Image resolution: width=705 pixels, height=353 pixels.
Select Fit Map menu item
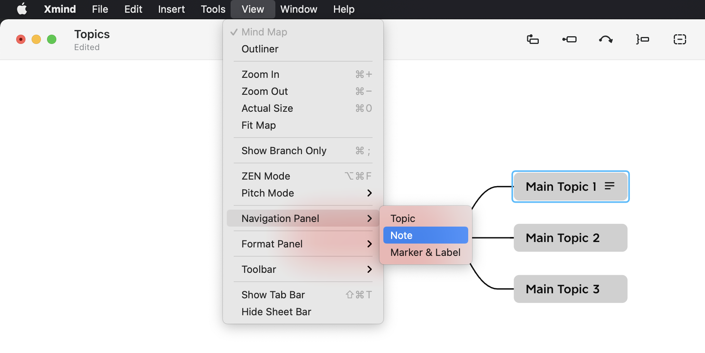303,125
